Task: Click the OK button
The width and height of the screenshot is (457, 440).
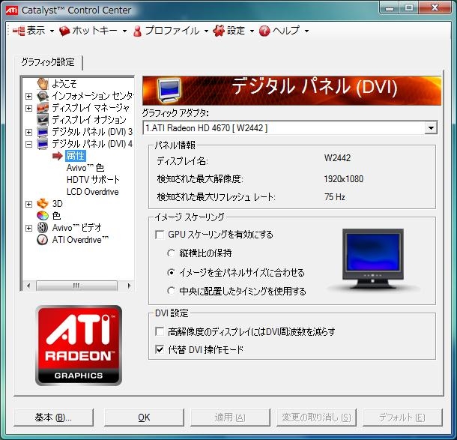Action: pos(144,418)
